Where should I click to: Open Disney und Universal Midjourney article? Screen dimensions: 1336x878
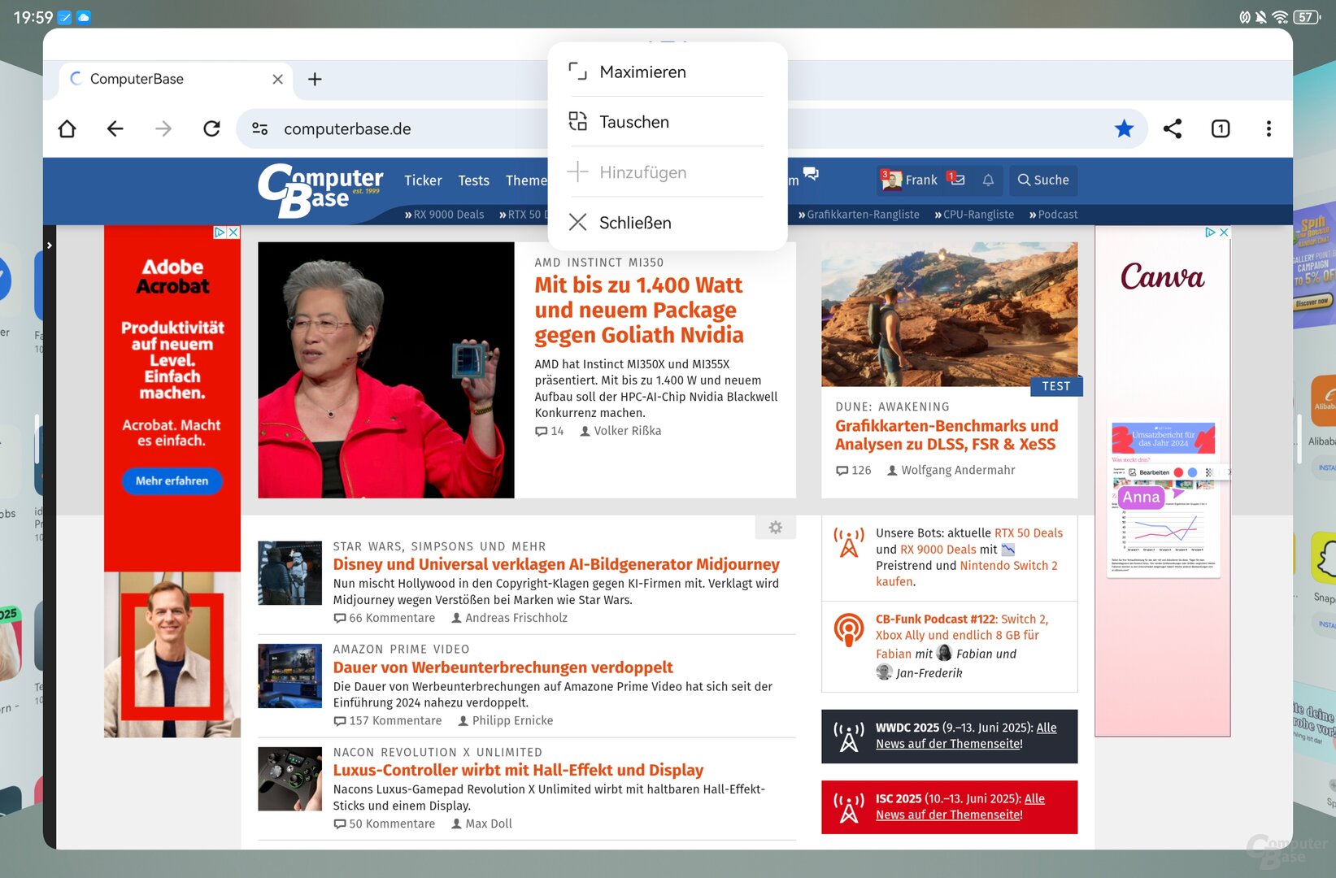coord(556,564)
